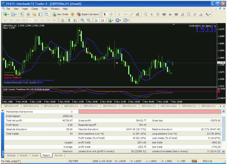Switch to the GBPUSDm,Daily chart tab
Screen dimensions: 227x164
tap(169, 106)
